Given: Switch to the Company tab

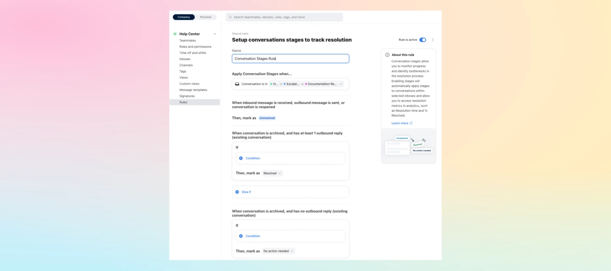Looking at the screenshot, I should pos(184,17).
